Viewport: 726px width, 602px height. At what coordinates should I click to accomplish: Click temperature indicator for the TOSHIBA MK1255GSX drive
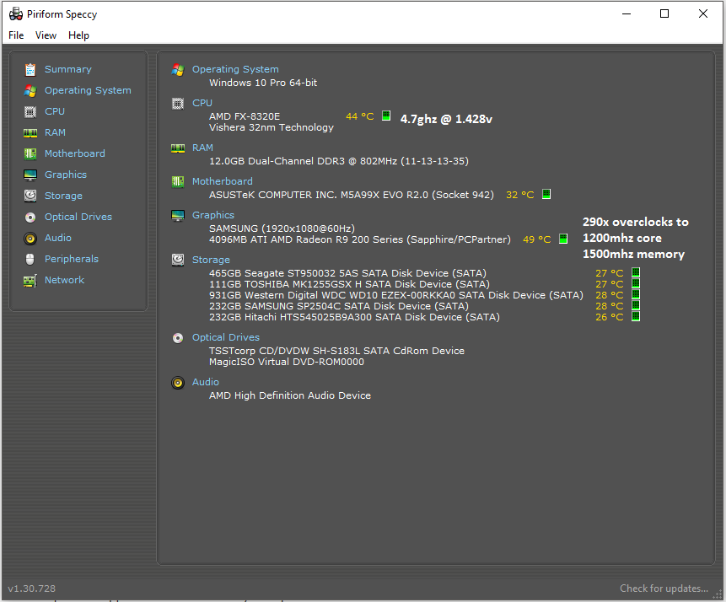pos(636,283)
